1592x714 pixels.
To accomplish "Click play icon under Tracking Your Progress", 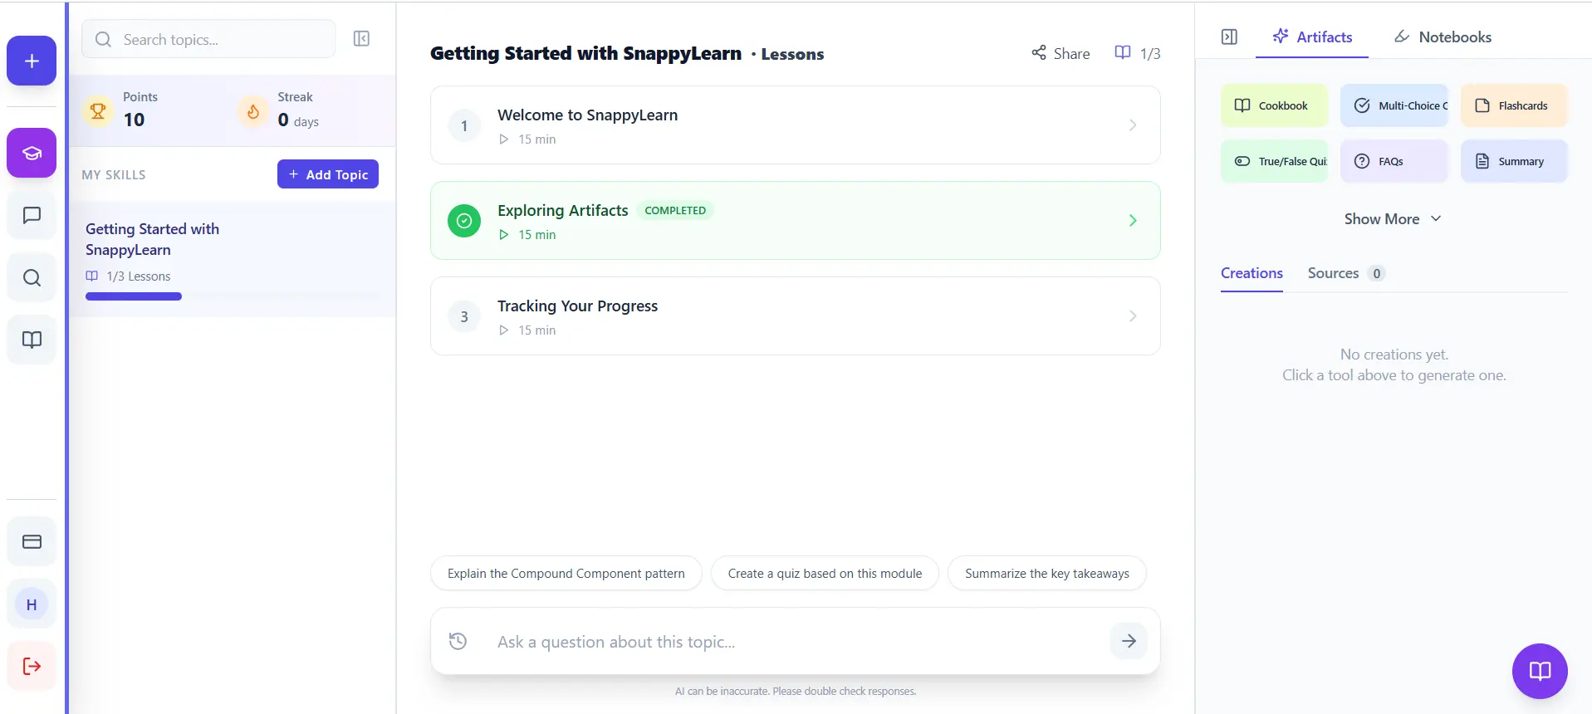I will coord(503,330).
